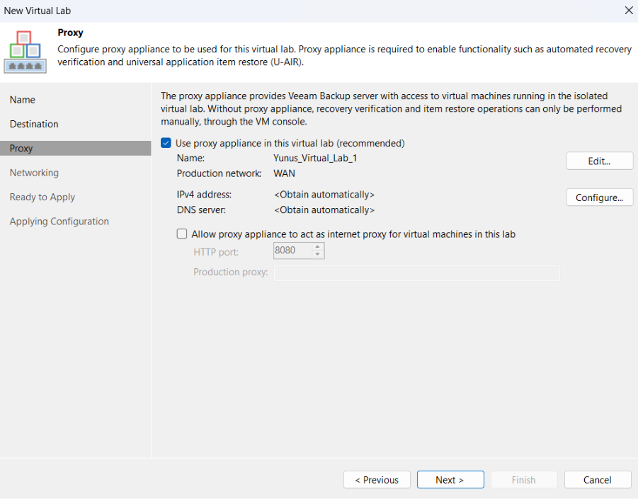Go to the Name wizard step
638x499 pixels.
(x=23, y=100)
